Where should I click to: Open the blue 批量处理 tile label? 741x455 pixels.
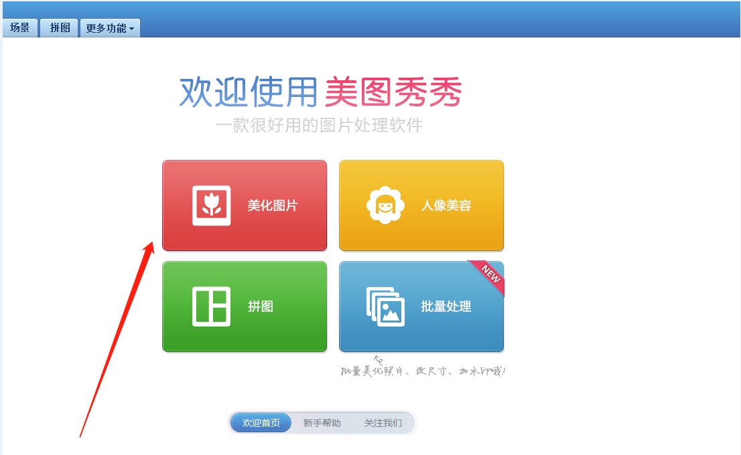(446, 306)
